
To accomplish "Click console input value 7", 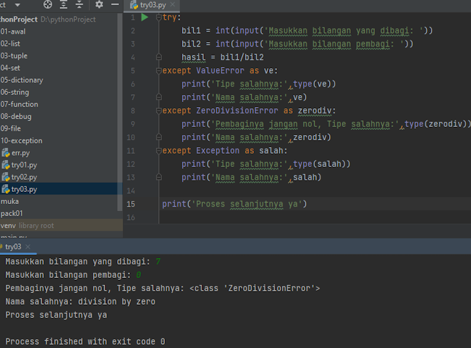I will pos(158,262).
